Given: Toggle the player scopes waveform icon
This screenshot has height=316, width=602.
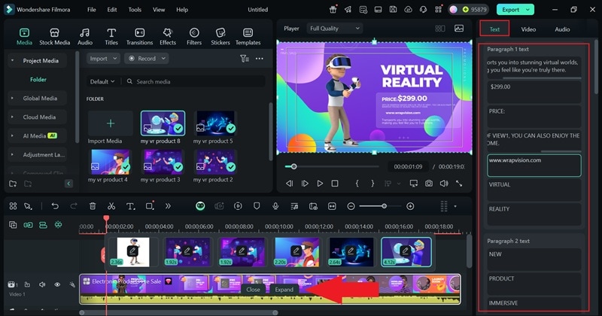Looking at the screenshot, I should point(459,29).
